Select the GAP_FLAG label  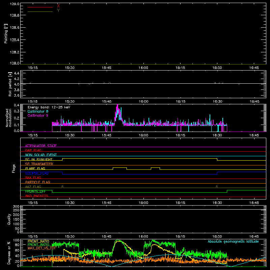click(x=33, y=150)
